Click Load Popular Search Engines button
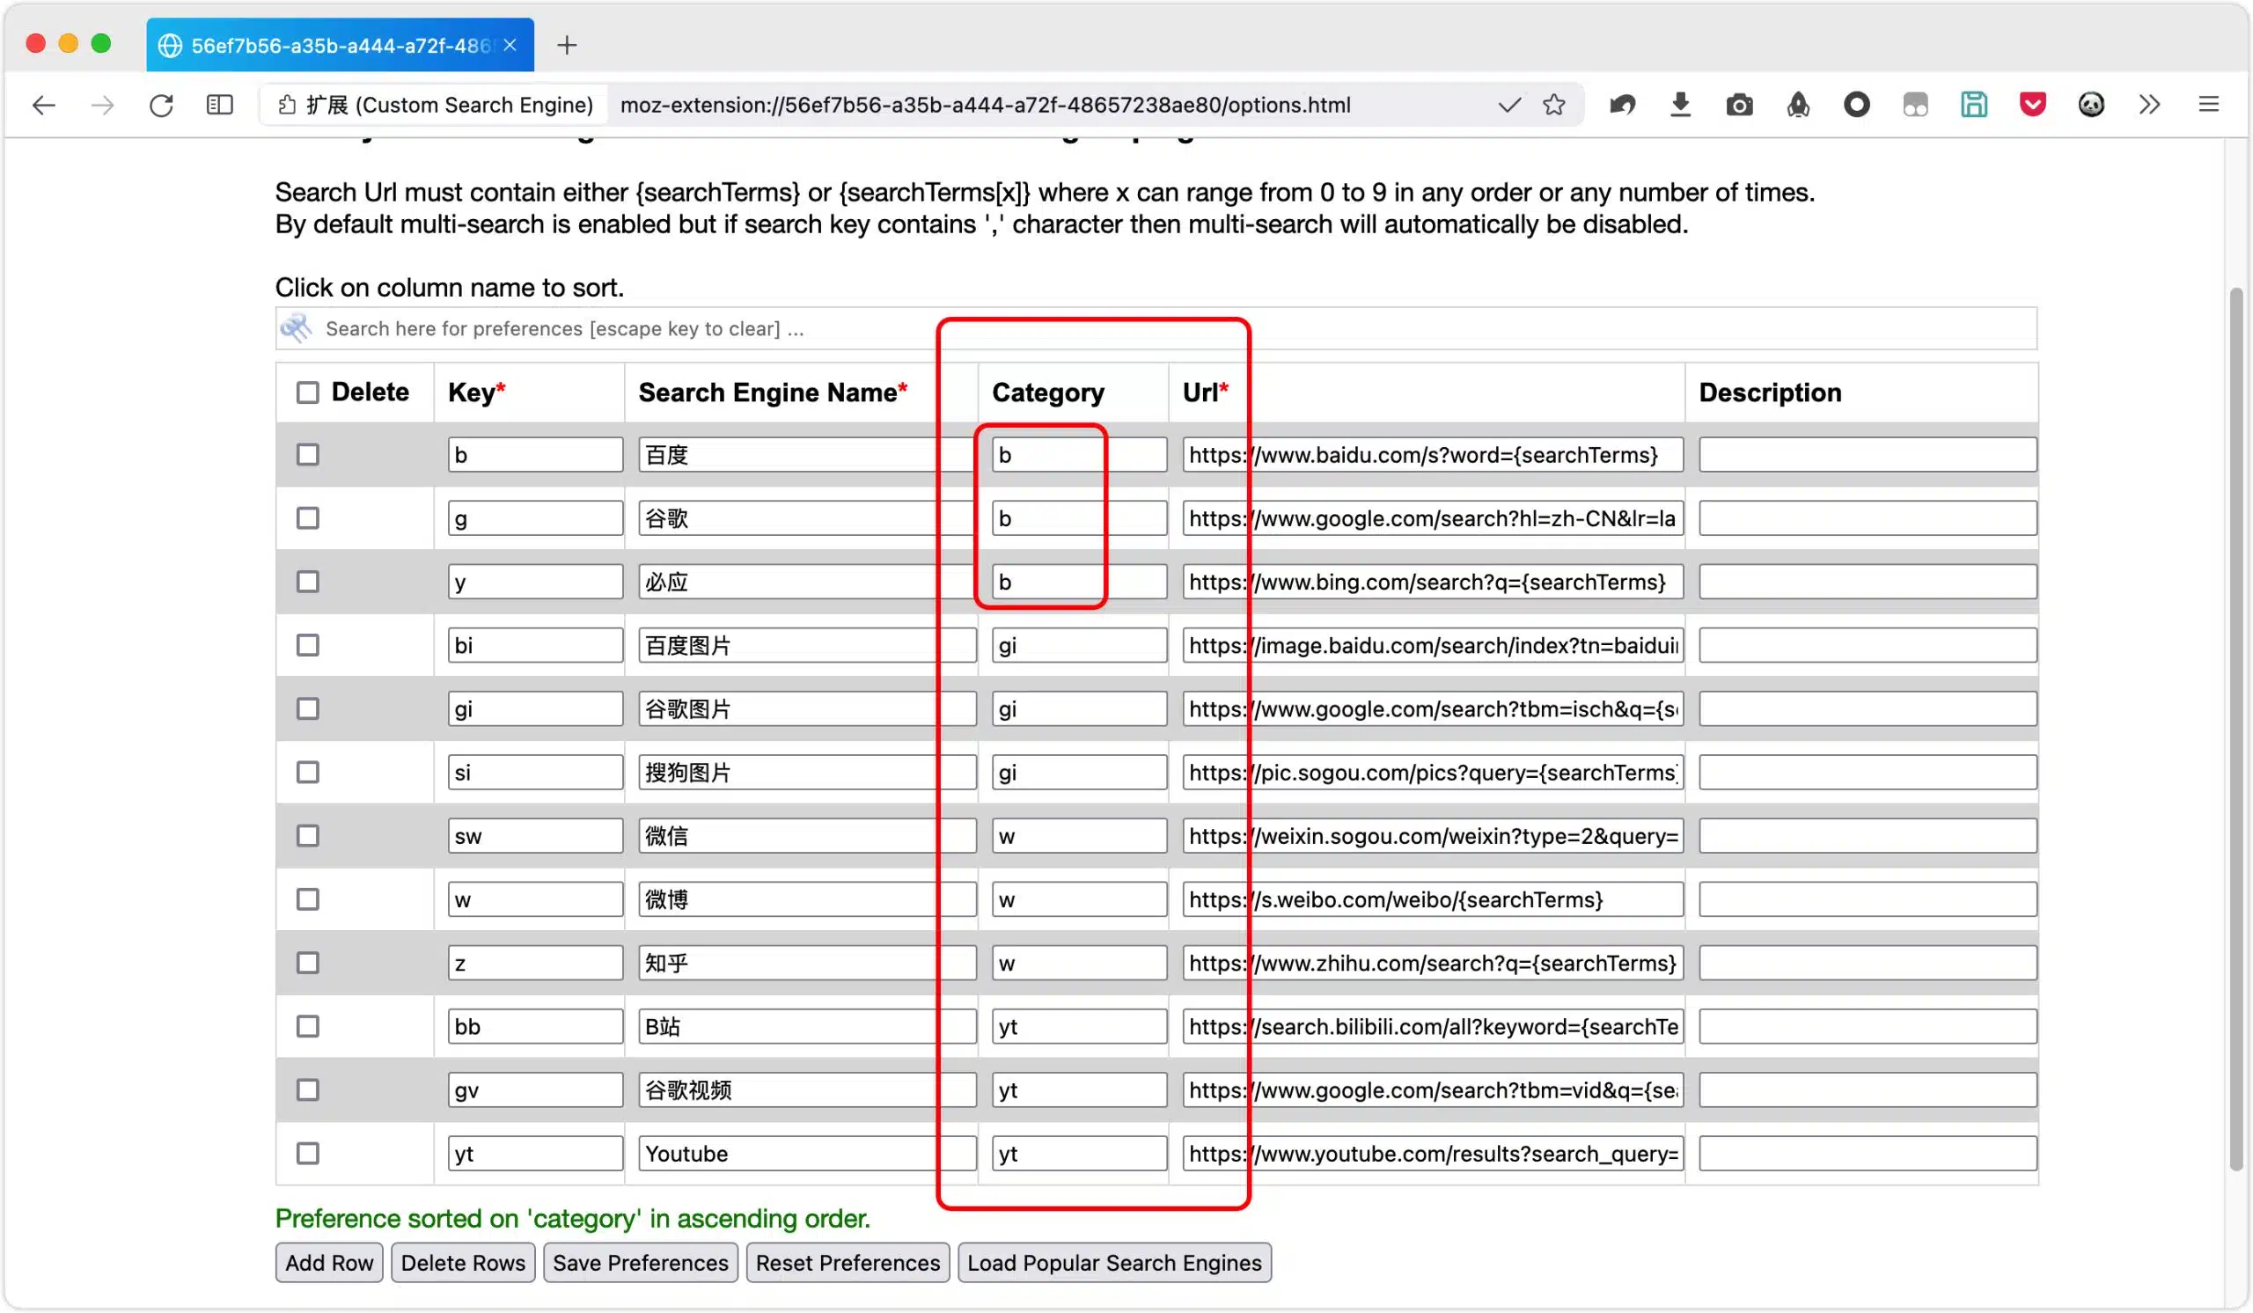 [x=1114, y=1263]
